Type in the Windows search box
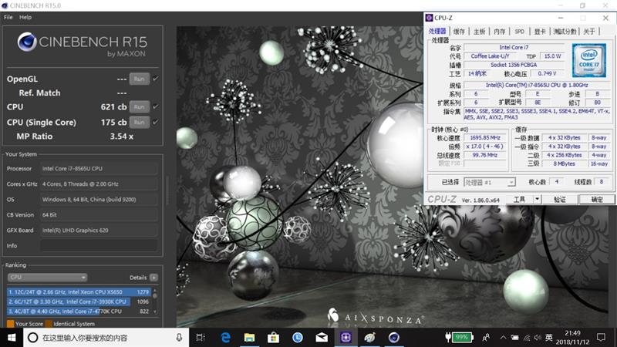This screenshot has height=347, width=617. coord(100,338)
